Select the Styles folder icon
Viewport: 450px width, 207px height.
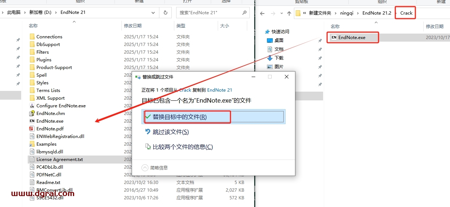[x=32, y=83]
